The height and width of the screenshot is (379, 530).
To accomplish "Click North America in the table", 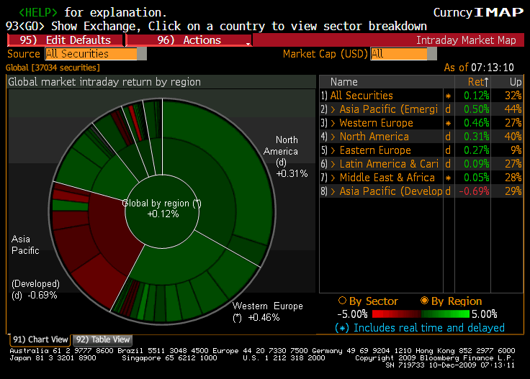I will (x=374, y=137).
